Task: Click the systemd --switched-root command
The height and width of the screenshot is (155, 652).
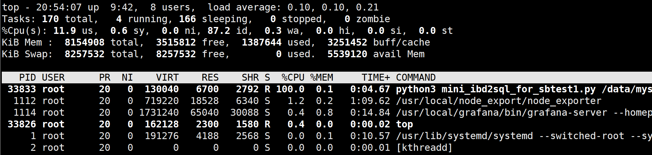Action: tap(524, 136)
